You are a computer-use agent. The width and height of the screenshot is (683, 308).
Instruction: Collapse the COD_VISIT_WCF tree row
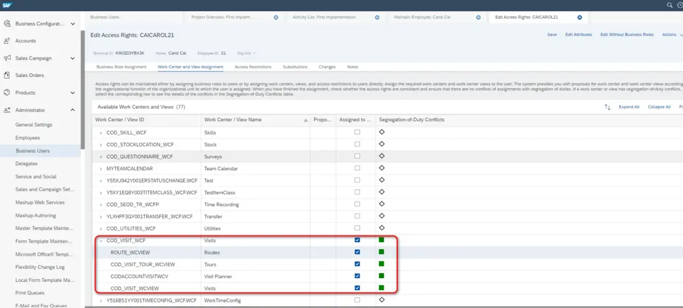click(x=101, y=240)
